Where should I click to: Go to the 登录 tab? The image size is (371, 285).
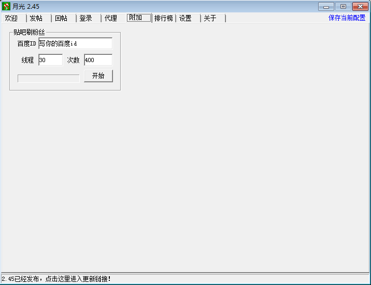click(x=86, y=18)
